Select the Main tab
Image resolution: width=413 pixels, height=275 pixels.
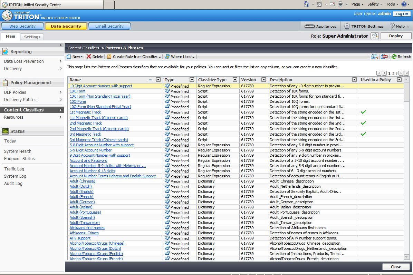click(11, 36)
